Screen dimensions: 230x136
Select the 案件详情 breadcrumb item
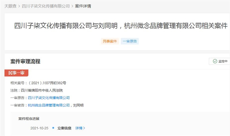(83, 6)
